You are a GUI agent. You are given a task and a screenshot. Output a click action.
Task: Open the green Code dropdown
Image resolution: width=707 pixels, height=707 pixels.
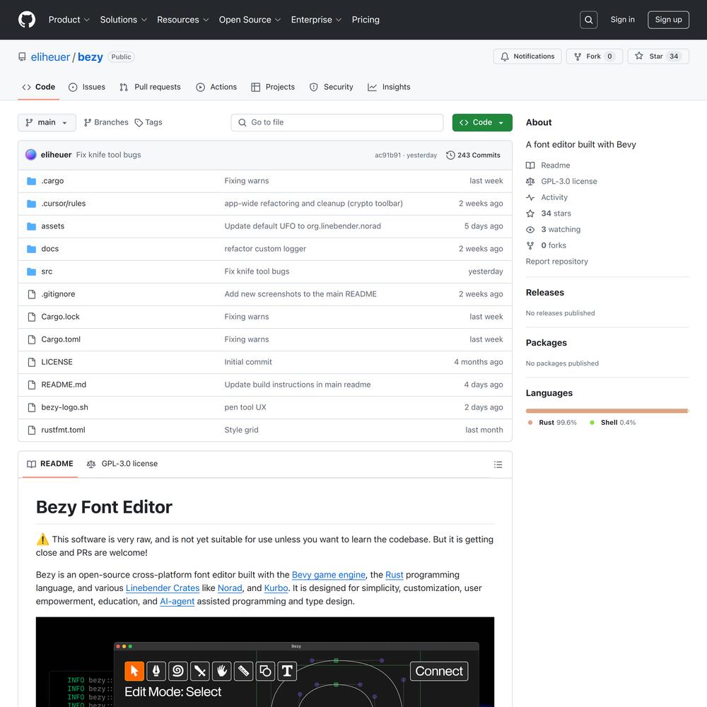pos(482,122)
